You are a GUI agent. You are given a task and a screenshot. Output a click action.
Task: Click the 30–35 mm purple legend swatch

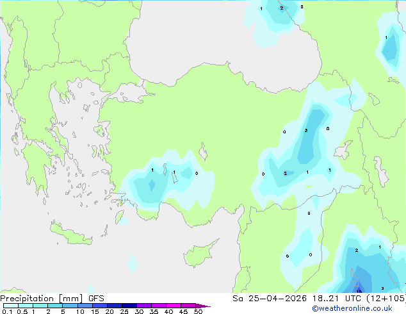click(143, 306)
